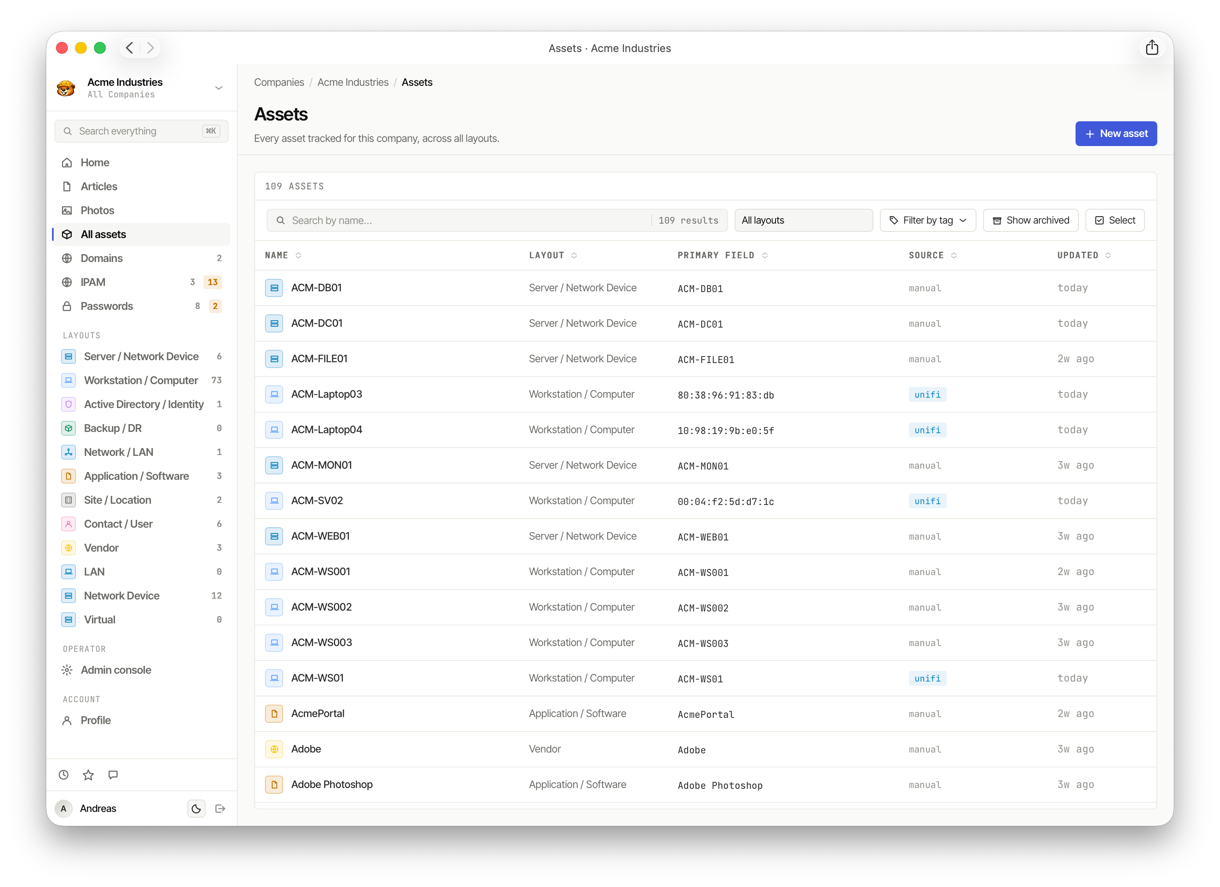Open the Virtual layout
Image resolution: width=1220 pixels, height=887 pixels.
coord(141,619)
